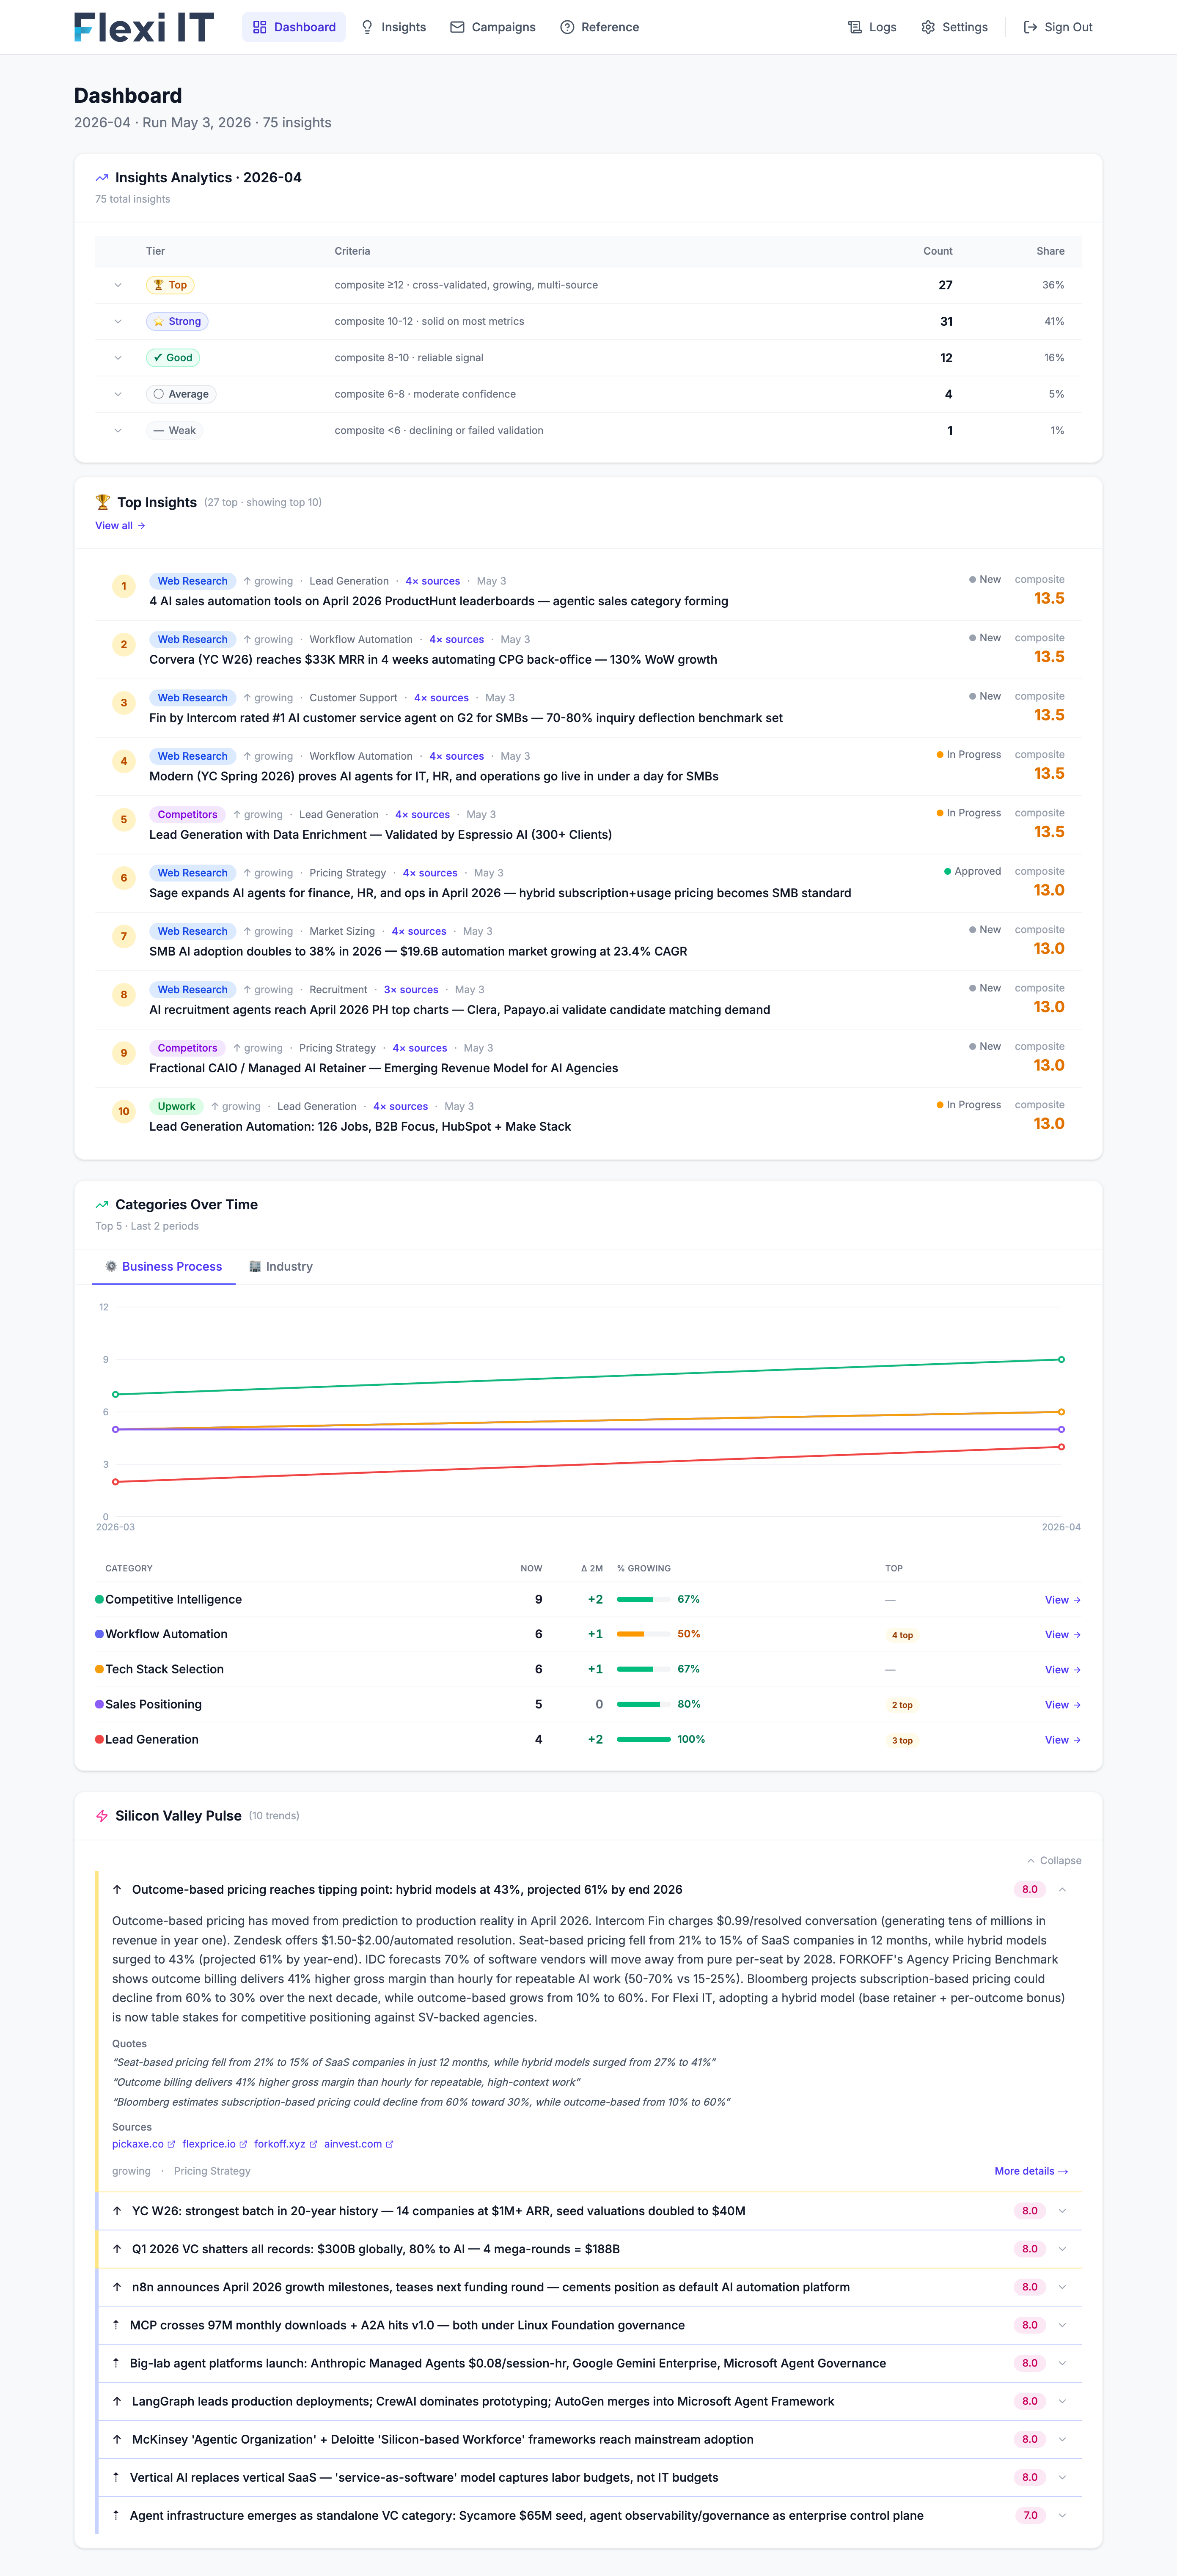Open the Logs page
Screen dimensions: 1177x2576
872,27
